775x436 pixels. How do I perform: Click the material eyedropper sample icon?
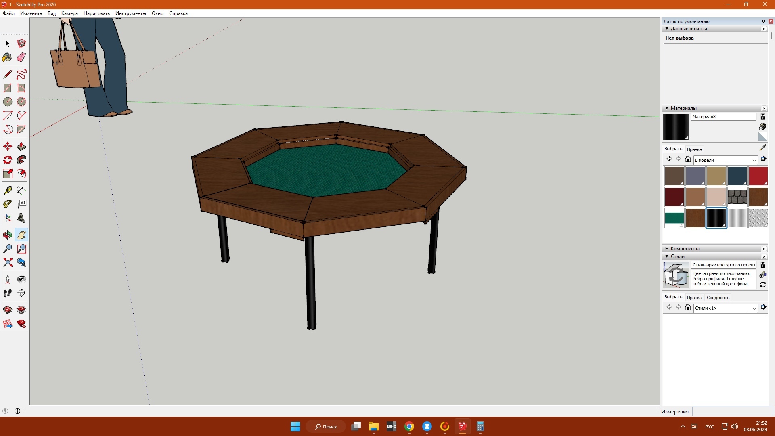click(762, 148)
